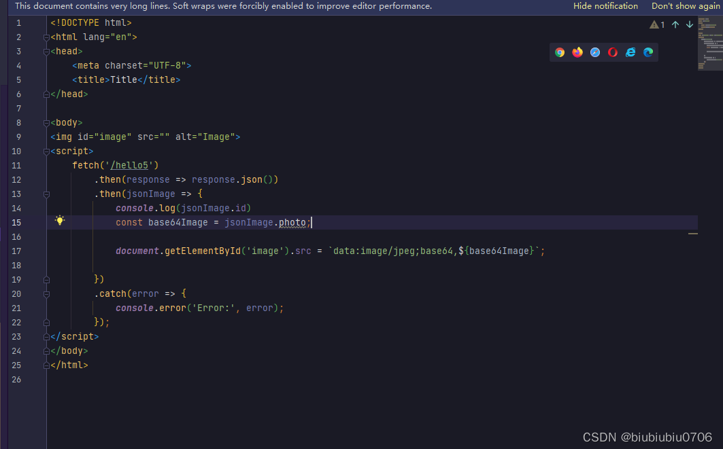Collapse the html tag fold marker
The height and width of the screenshot is (449, 723).
pyautogui.click(x=46, y=38)
